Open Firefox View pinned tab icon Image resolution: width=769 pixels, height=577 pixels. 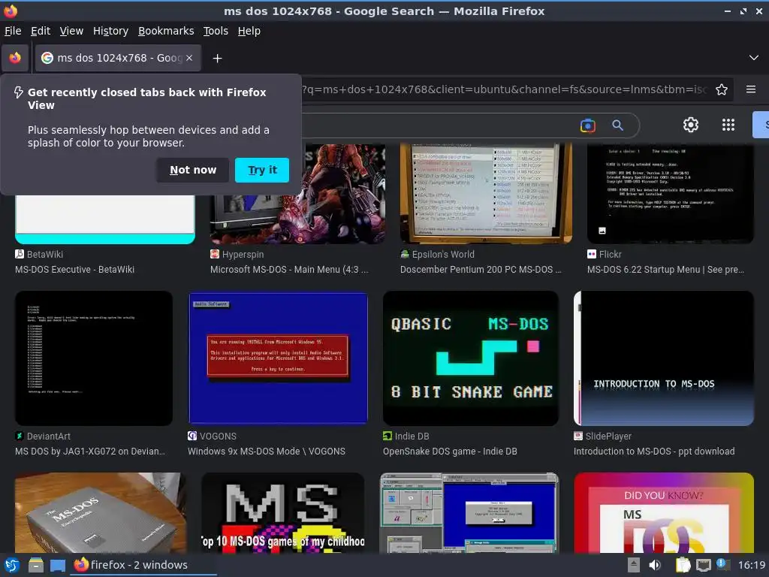coord(15,58)
